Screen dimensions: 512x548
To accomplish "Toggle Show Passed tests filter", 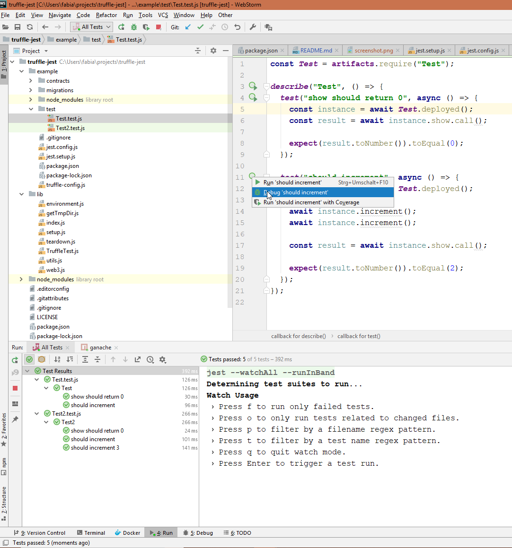I will pos(29,360).
